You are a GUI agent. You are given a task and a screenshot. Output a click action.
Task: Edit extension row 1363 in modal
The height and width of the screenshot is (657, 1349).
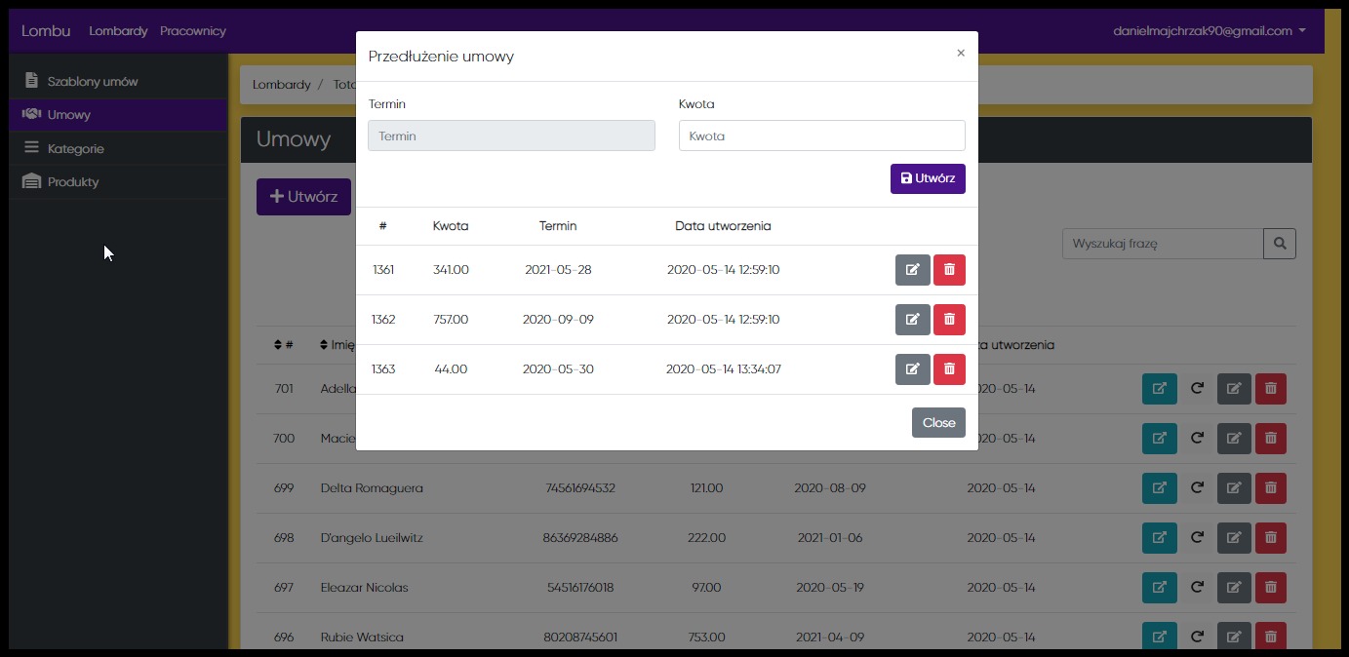[x=913, y=369]
